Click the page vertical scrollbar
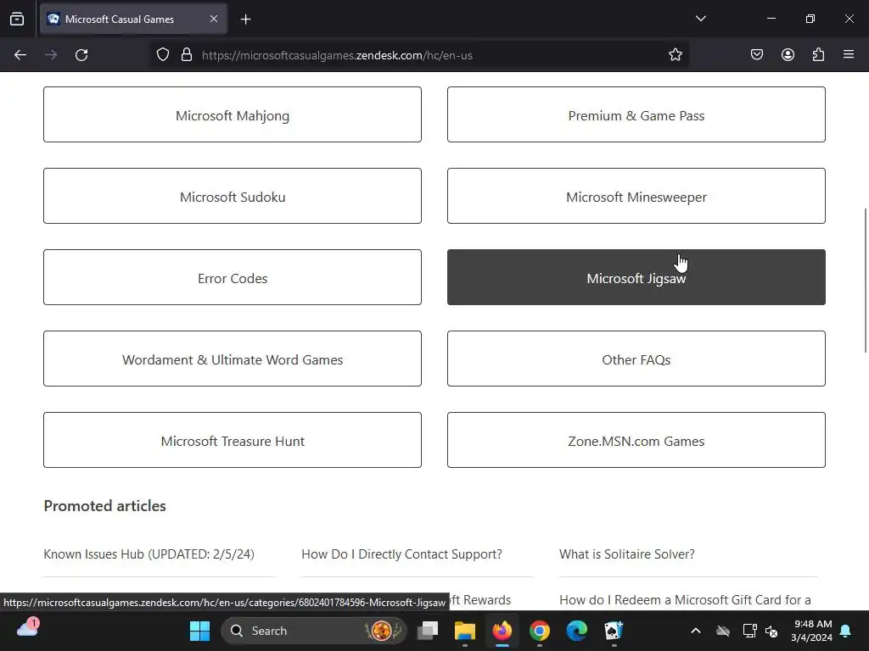The height and width of the screenshot is (651, 869). [x=865, y=280]
